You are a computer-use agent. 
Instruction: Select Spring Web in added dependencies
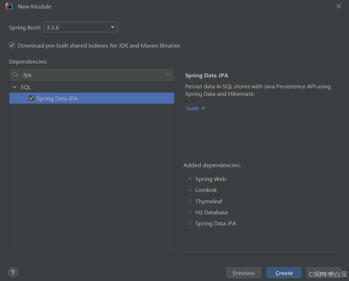click(210, 179)
